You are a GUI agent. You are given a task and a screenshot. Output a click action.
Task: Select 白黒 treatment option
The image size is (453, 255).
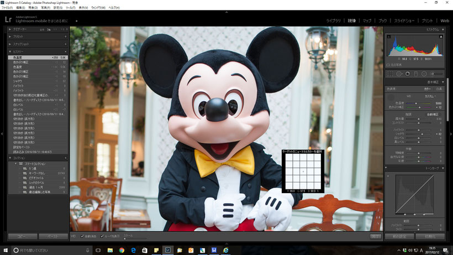click(x=439, y=89)
